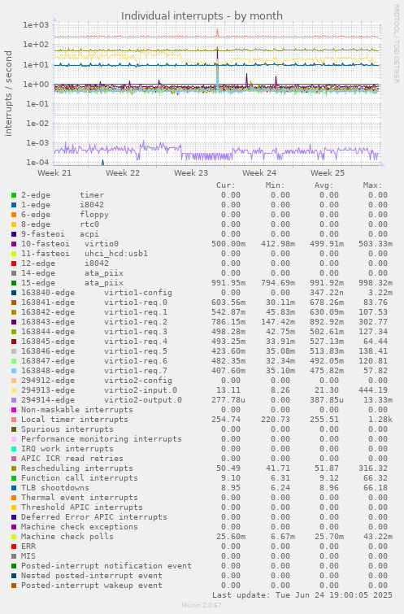Screen dimensions: 404x614
Task: Click the Cur column header
Action: [x=226, y=185]
